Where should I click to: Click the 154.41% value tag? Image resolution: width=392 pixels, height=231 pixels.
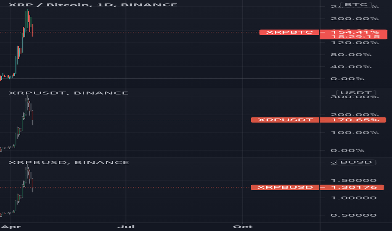click(x=355, y=32)
